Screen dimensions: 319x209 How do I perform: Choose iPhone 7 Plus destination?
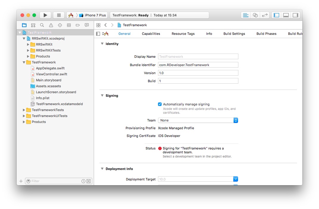pos(93,15)
